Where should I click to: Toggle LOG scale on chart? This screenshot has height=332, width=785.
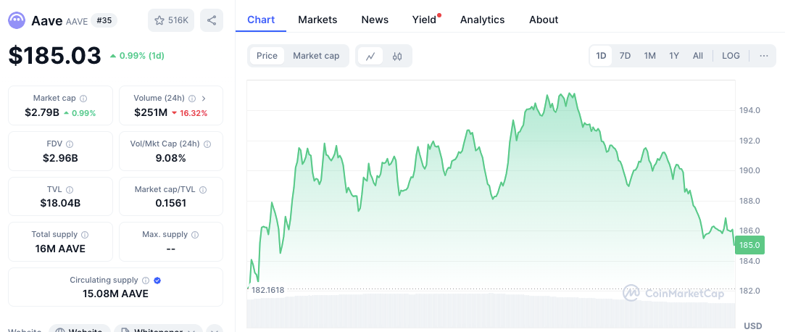point(731,56)
